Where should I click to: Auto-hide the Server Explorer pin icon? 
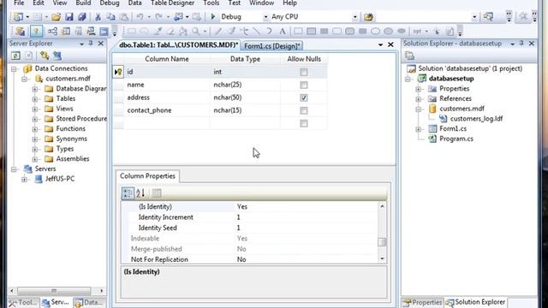point(91,44)
